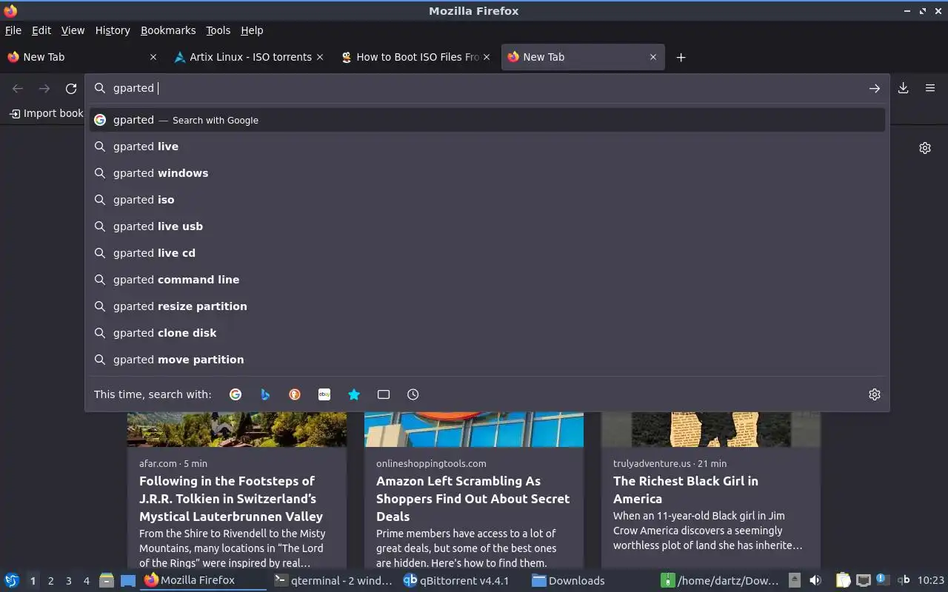
Task: Open the Edit menu
Action: [x=41, y=30]
